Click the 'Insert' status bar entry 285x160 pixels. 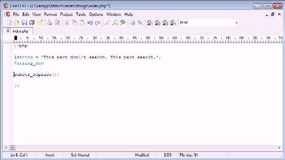click(50, 155)
